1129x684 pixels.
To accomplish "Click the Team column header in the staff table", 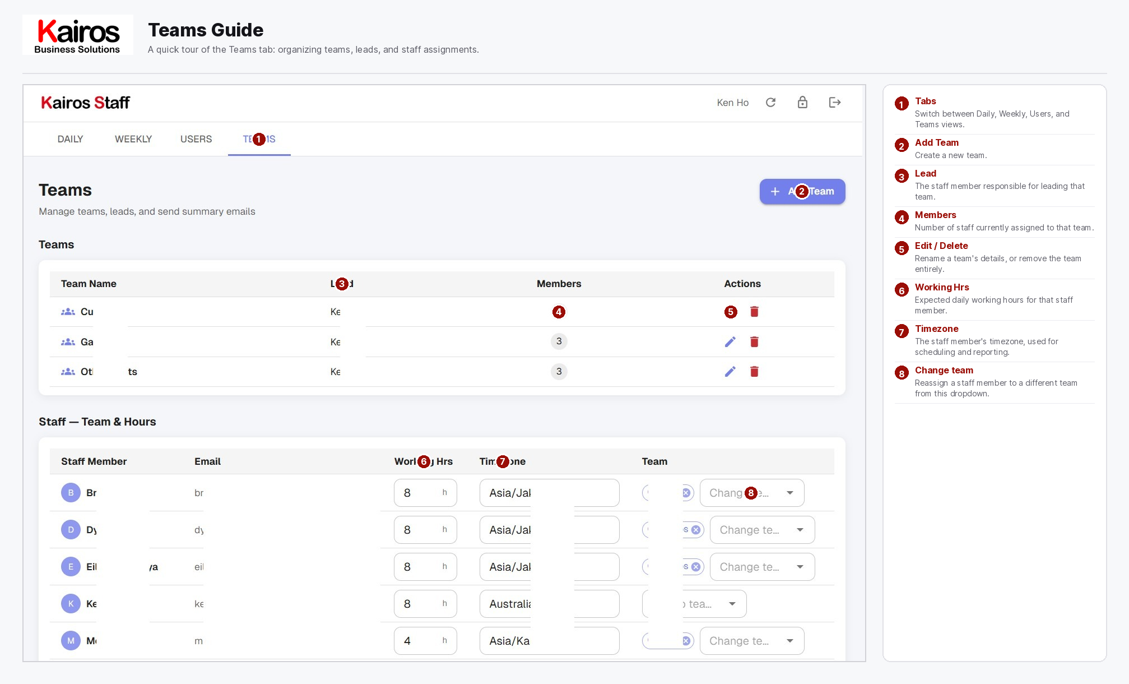I will (654, 461).
